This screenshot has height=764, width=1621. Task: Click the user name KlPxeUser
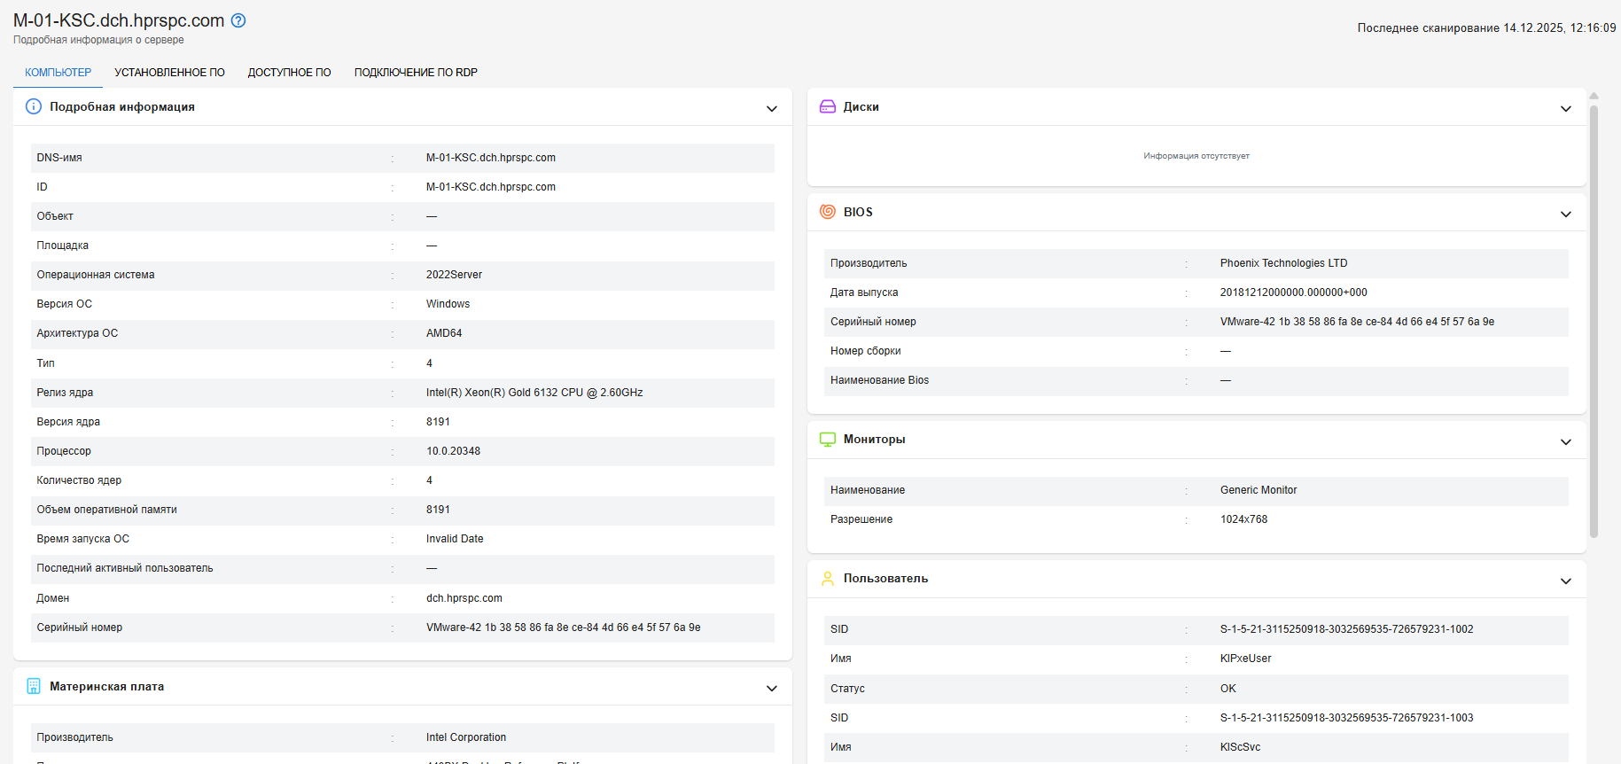coord(1245,659)
